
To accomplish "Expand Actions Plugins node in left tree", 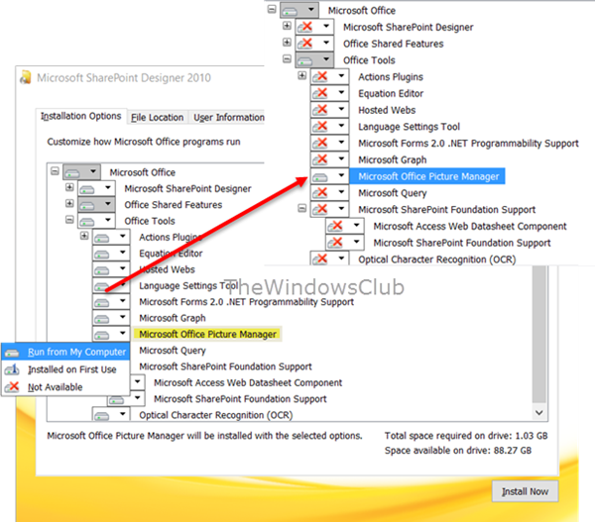I will 84,236.
